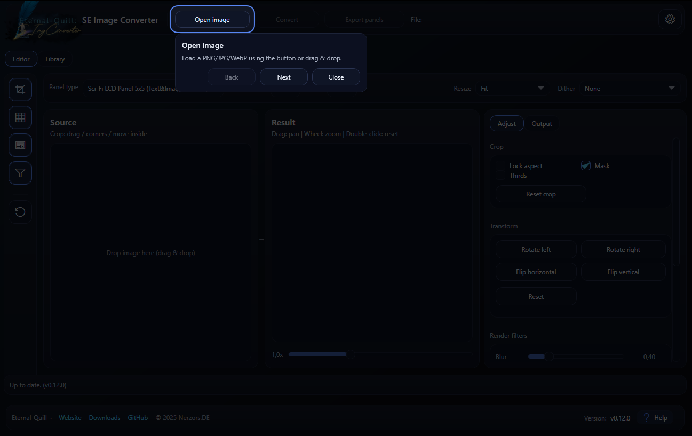Open the Dither None dropdown
692x436 pixels.
[630, 89]
